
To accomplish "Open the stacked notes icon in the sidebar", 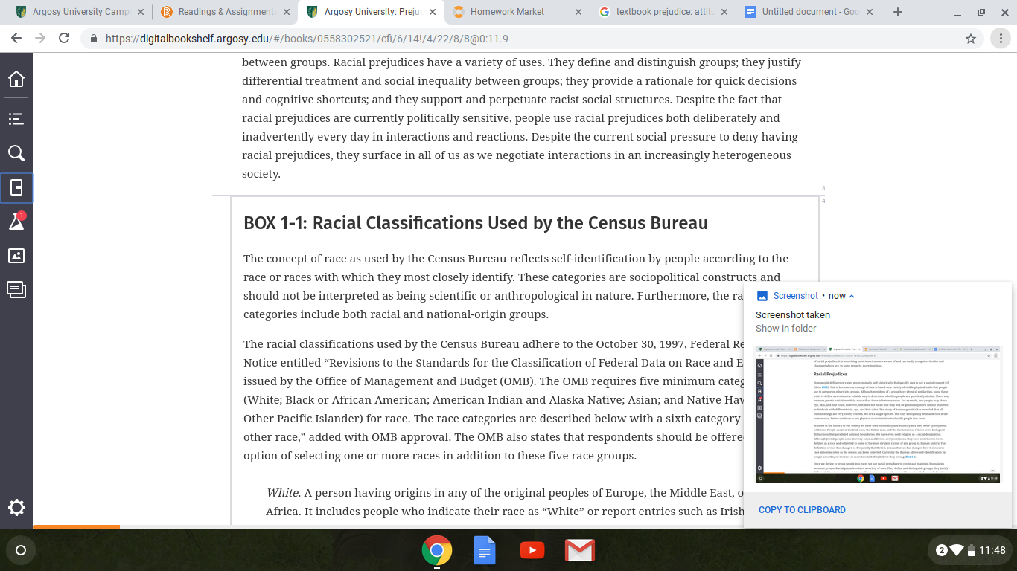I will coord(16,289).
